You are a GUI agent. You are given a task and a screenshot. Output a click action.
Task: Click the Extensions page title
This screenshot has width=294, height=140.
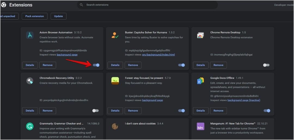point(21,5)
